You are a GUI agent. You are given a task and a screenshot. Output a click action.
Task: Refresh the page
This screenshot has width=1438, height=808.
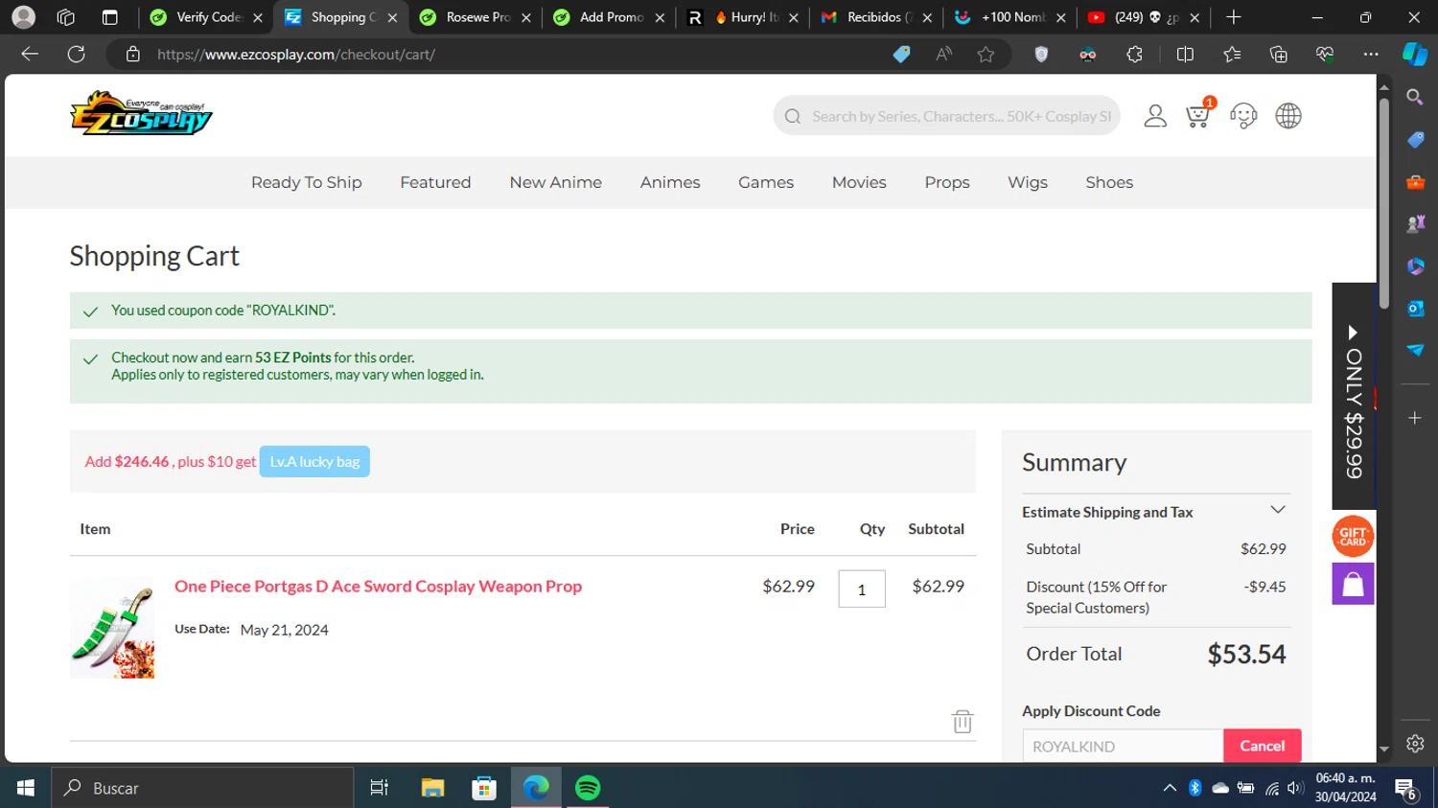77,55
